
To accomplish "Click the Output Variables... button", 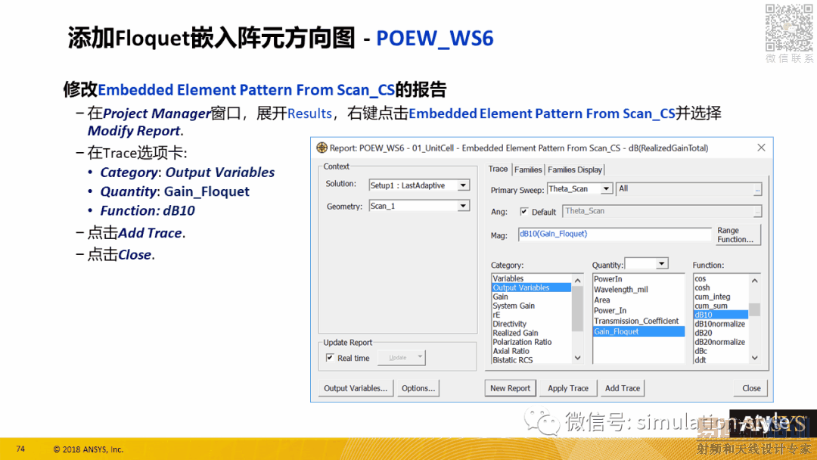I will [356, 388].
